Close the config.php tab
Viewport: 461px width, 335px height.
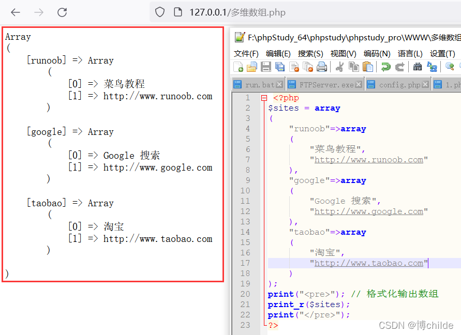(x=425, y=84)
